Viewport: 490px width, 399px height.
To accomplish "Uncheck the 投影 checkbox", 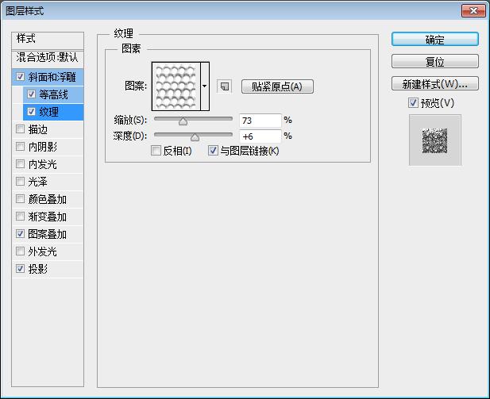I will 21,268.
